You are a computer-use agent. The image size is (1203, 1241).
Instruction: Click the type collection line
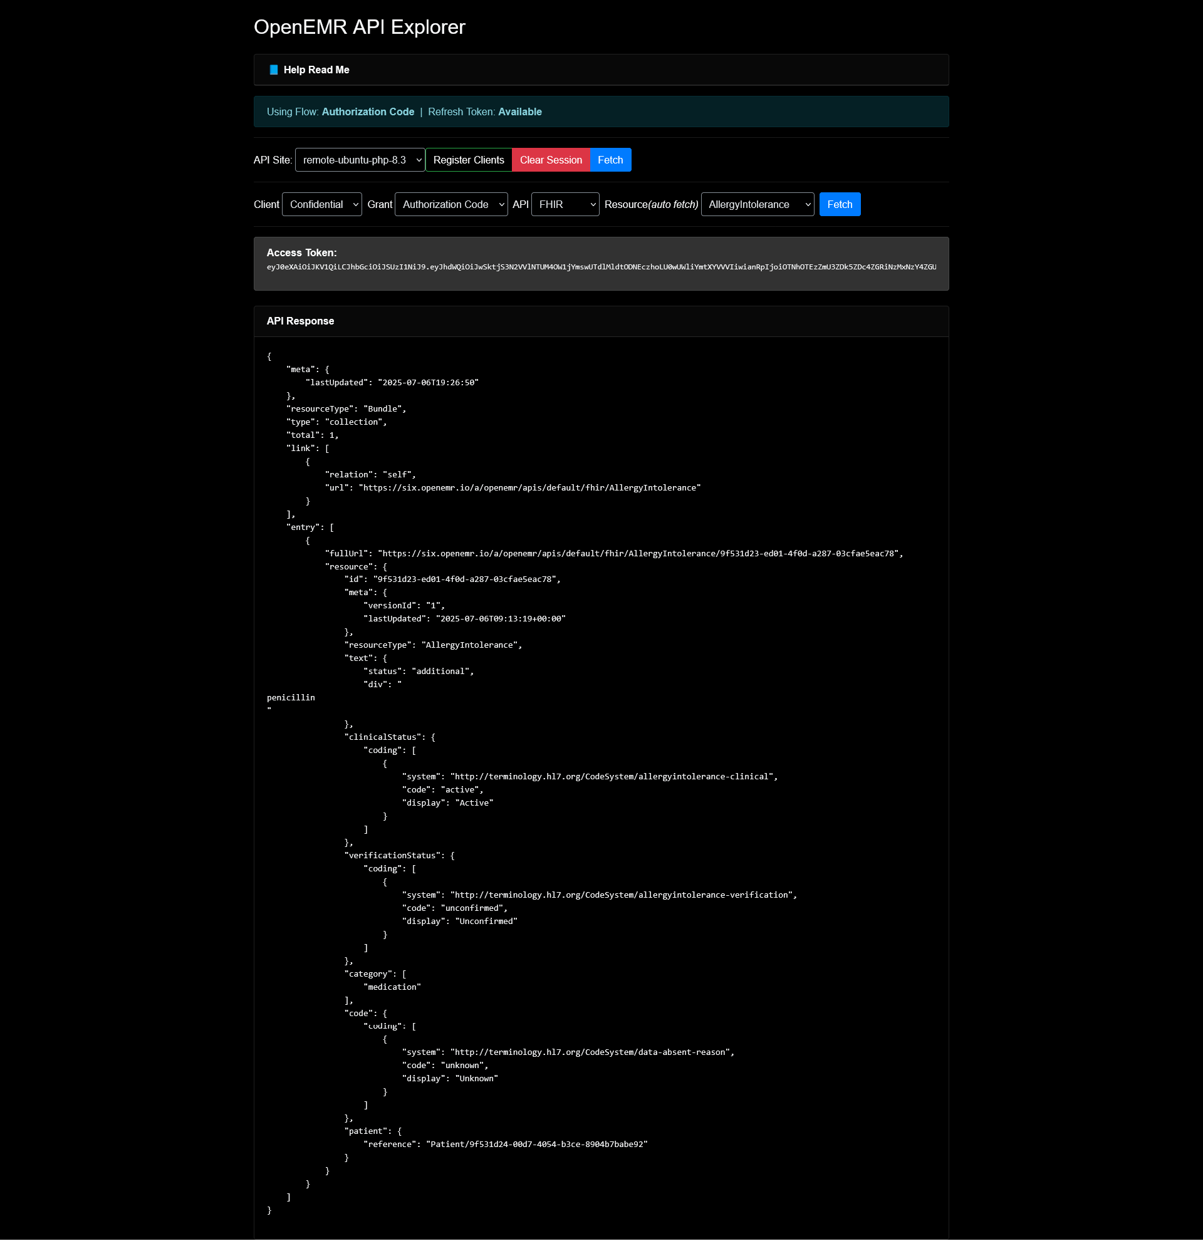click(336, 422)
